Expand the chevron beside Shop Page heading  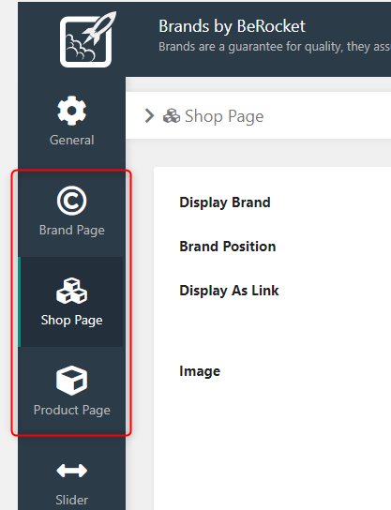pyautogui.click(x=149, y=116)
